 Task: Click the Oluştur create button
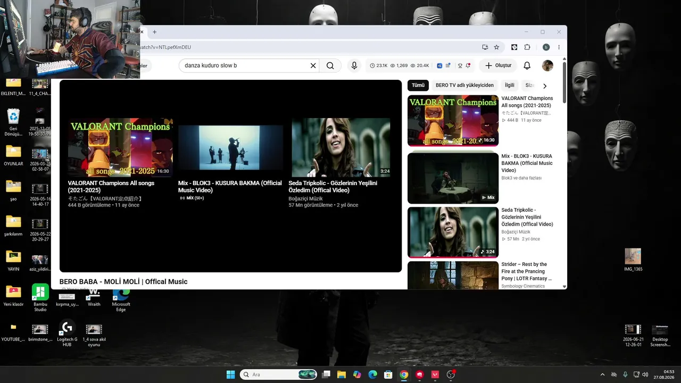tap(498, 65)
